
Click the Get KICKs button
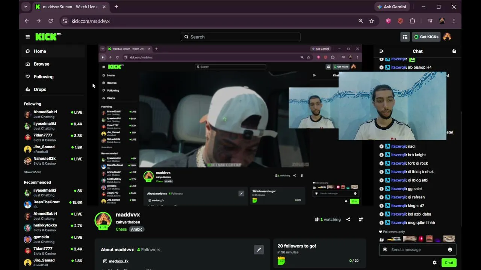point(426,37)
